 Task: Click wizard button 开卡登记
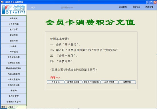click(56, 82)
